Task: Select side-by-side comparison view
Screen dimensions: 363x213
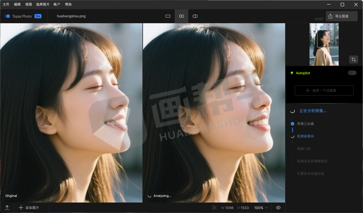Action: 181,16
